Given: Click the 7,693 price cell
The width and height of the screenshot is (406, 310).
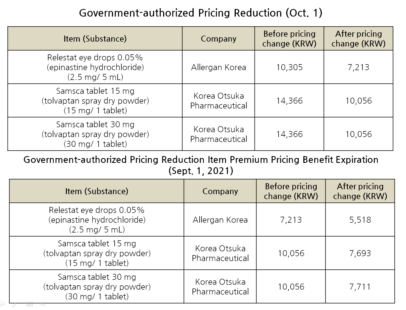Looking at the screenshot, I should (x=360, y=253).
